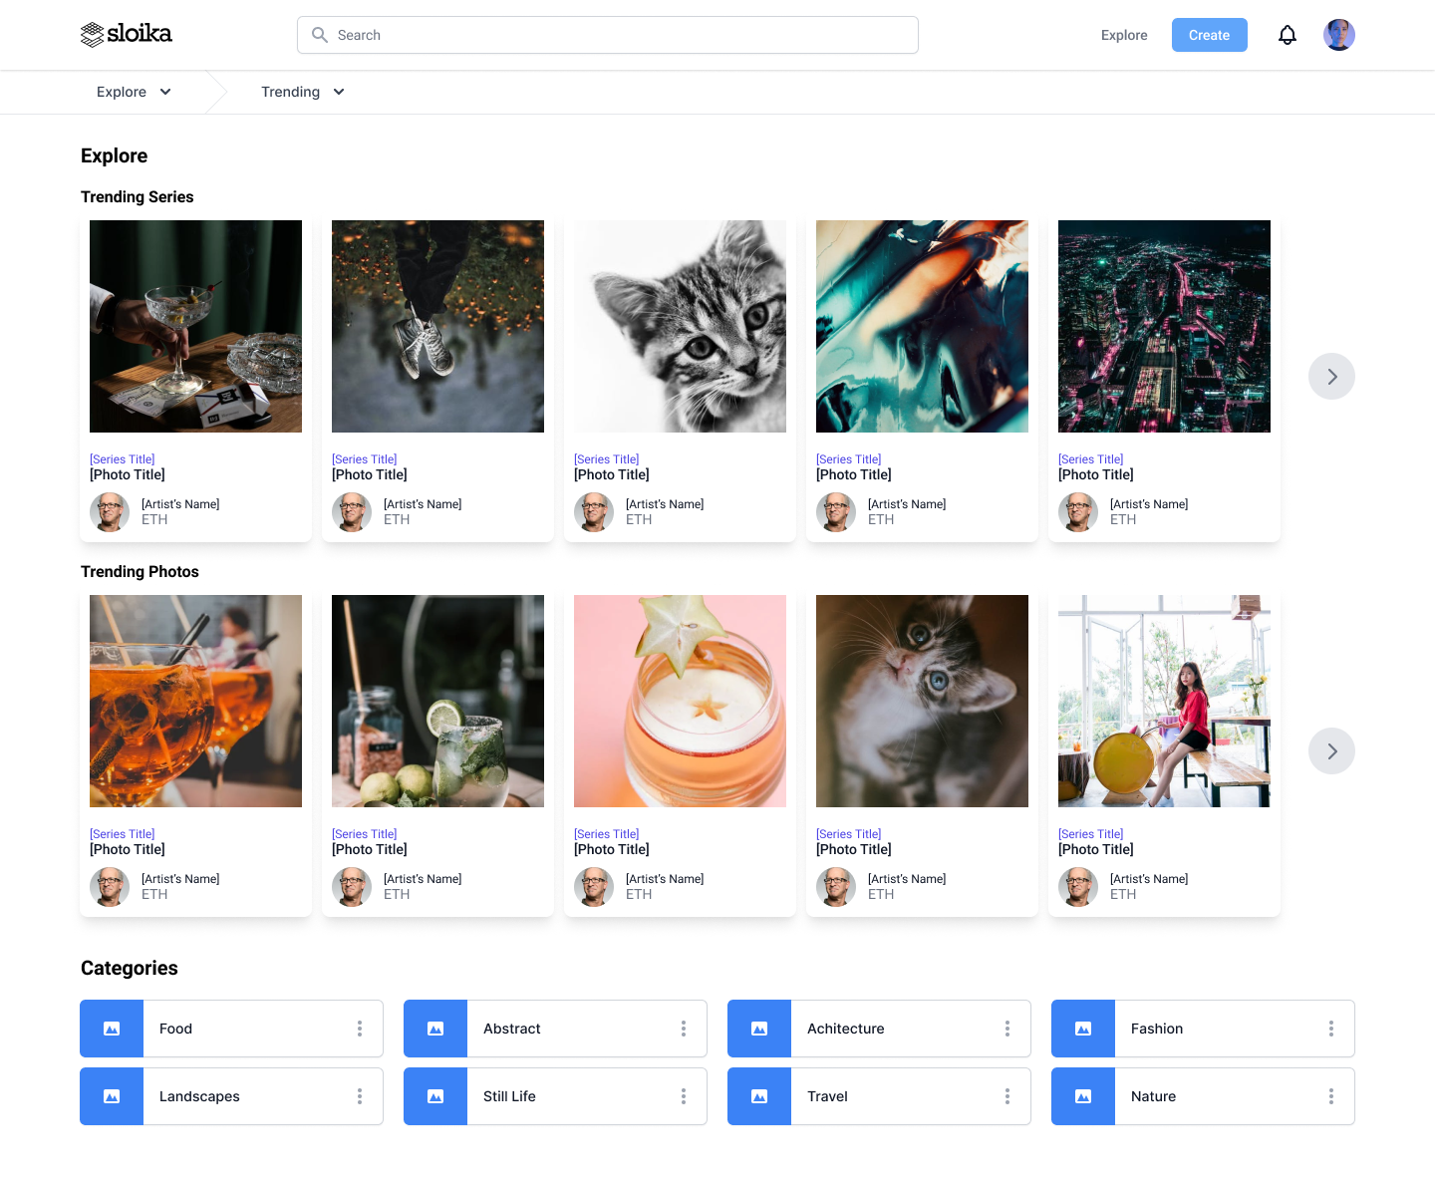Click Photo Title under orange cocktail photo

[x=128, y=849]
